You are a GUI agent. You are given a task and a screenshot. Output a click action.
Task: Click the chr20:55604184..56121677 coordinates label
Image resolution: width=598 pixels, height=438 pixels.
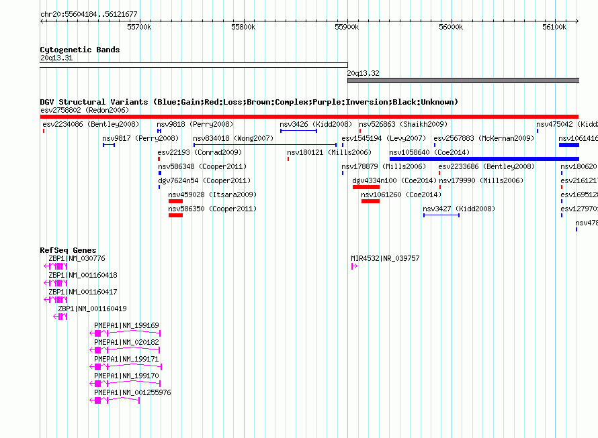(89, 14)
